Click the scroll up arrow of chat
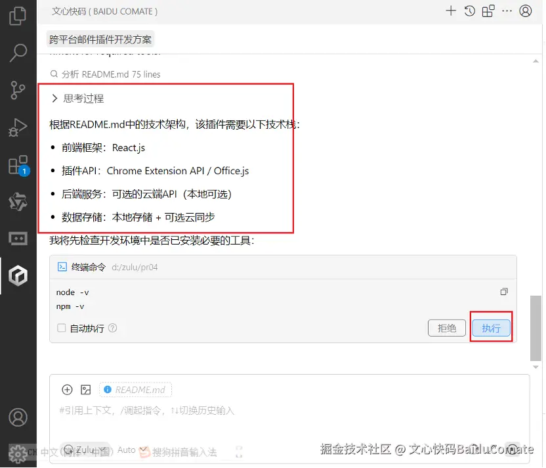The image size is (546, 468). click(535, 61)
